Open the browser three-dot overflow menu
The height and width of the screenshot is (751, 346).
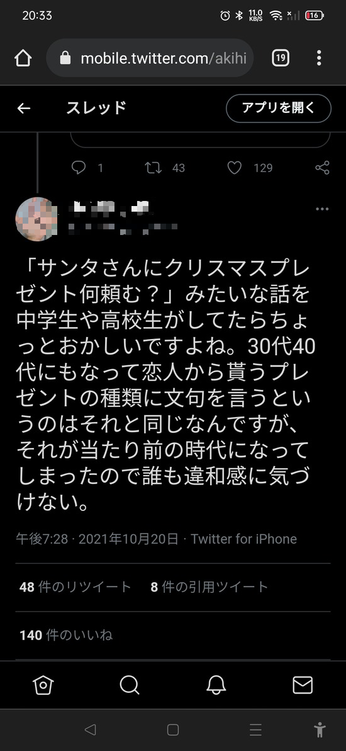click(319, 59)
